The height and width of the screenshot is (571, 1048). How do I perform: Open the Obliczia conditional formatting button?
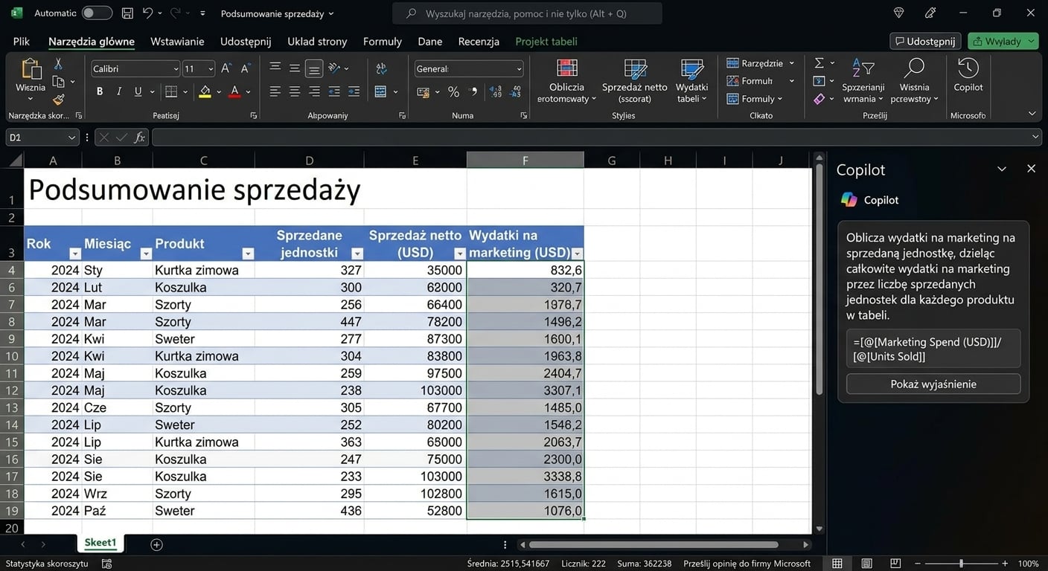click(566, 81)
